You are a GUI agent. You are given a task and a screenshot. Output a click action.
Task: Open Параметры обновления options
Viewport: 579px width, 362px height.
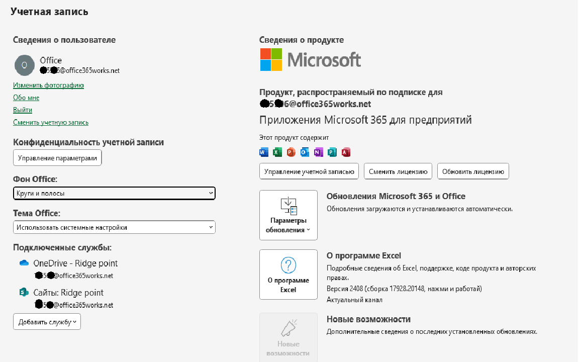[288, 215]
